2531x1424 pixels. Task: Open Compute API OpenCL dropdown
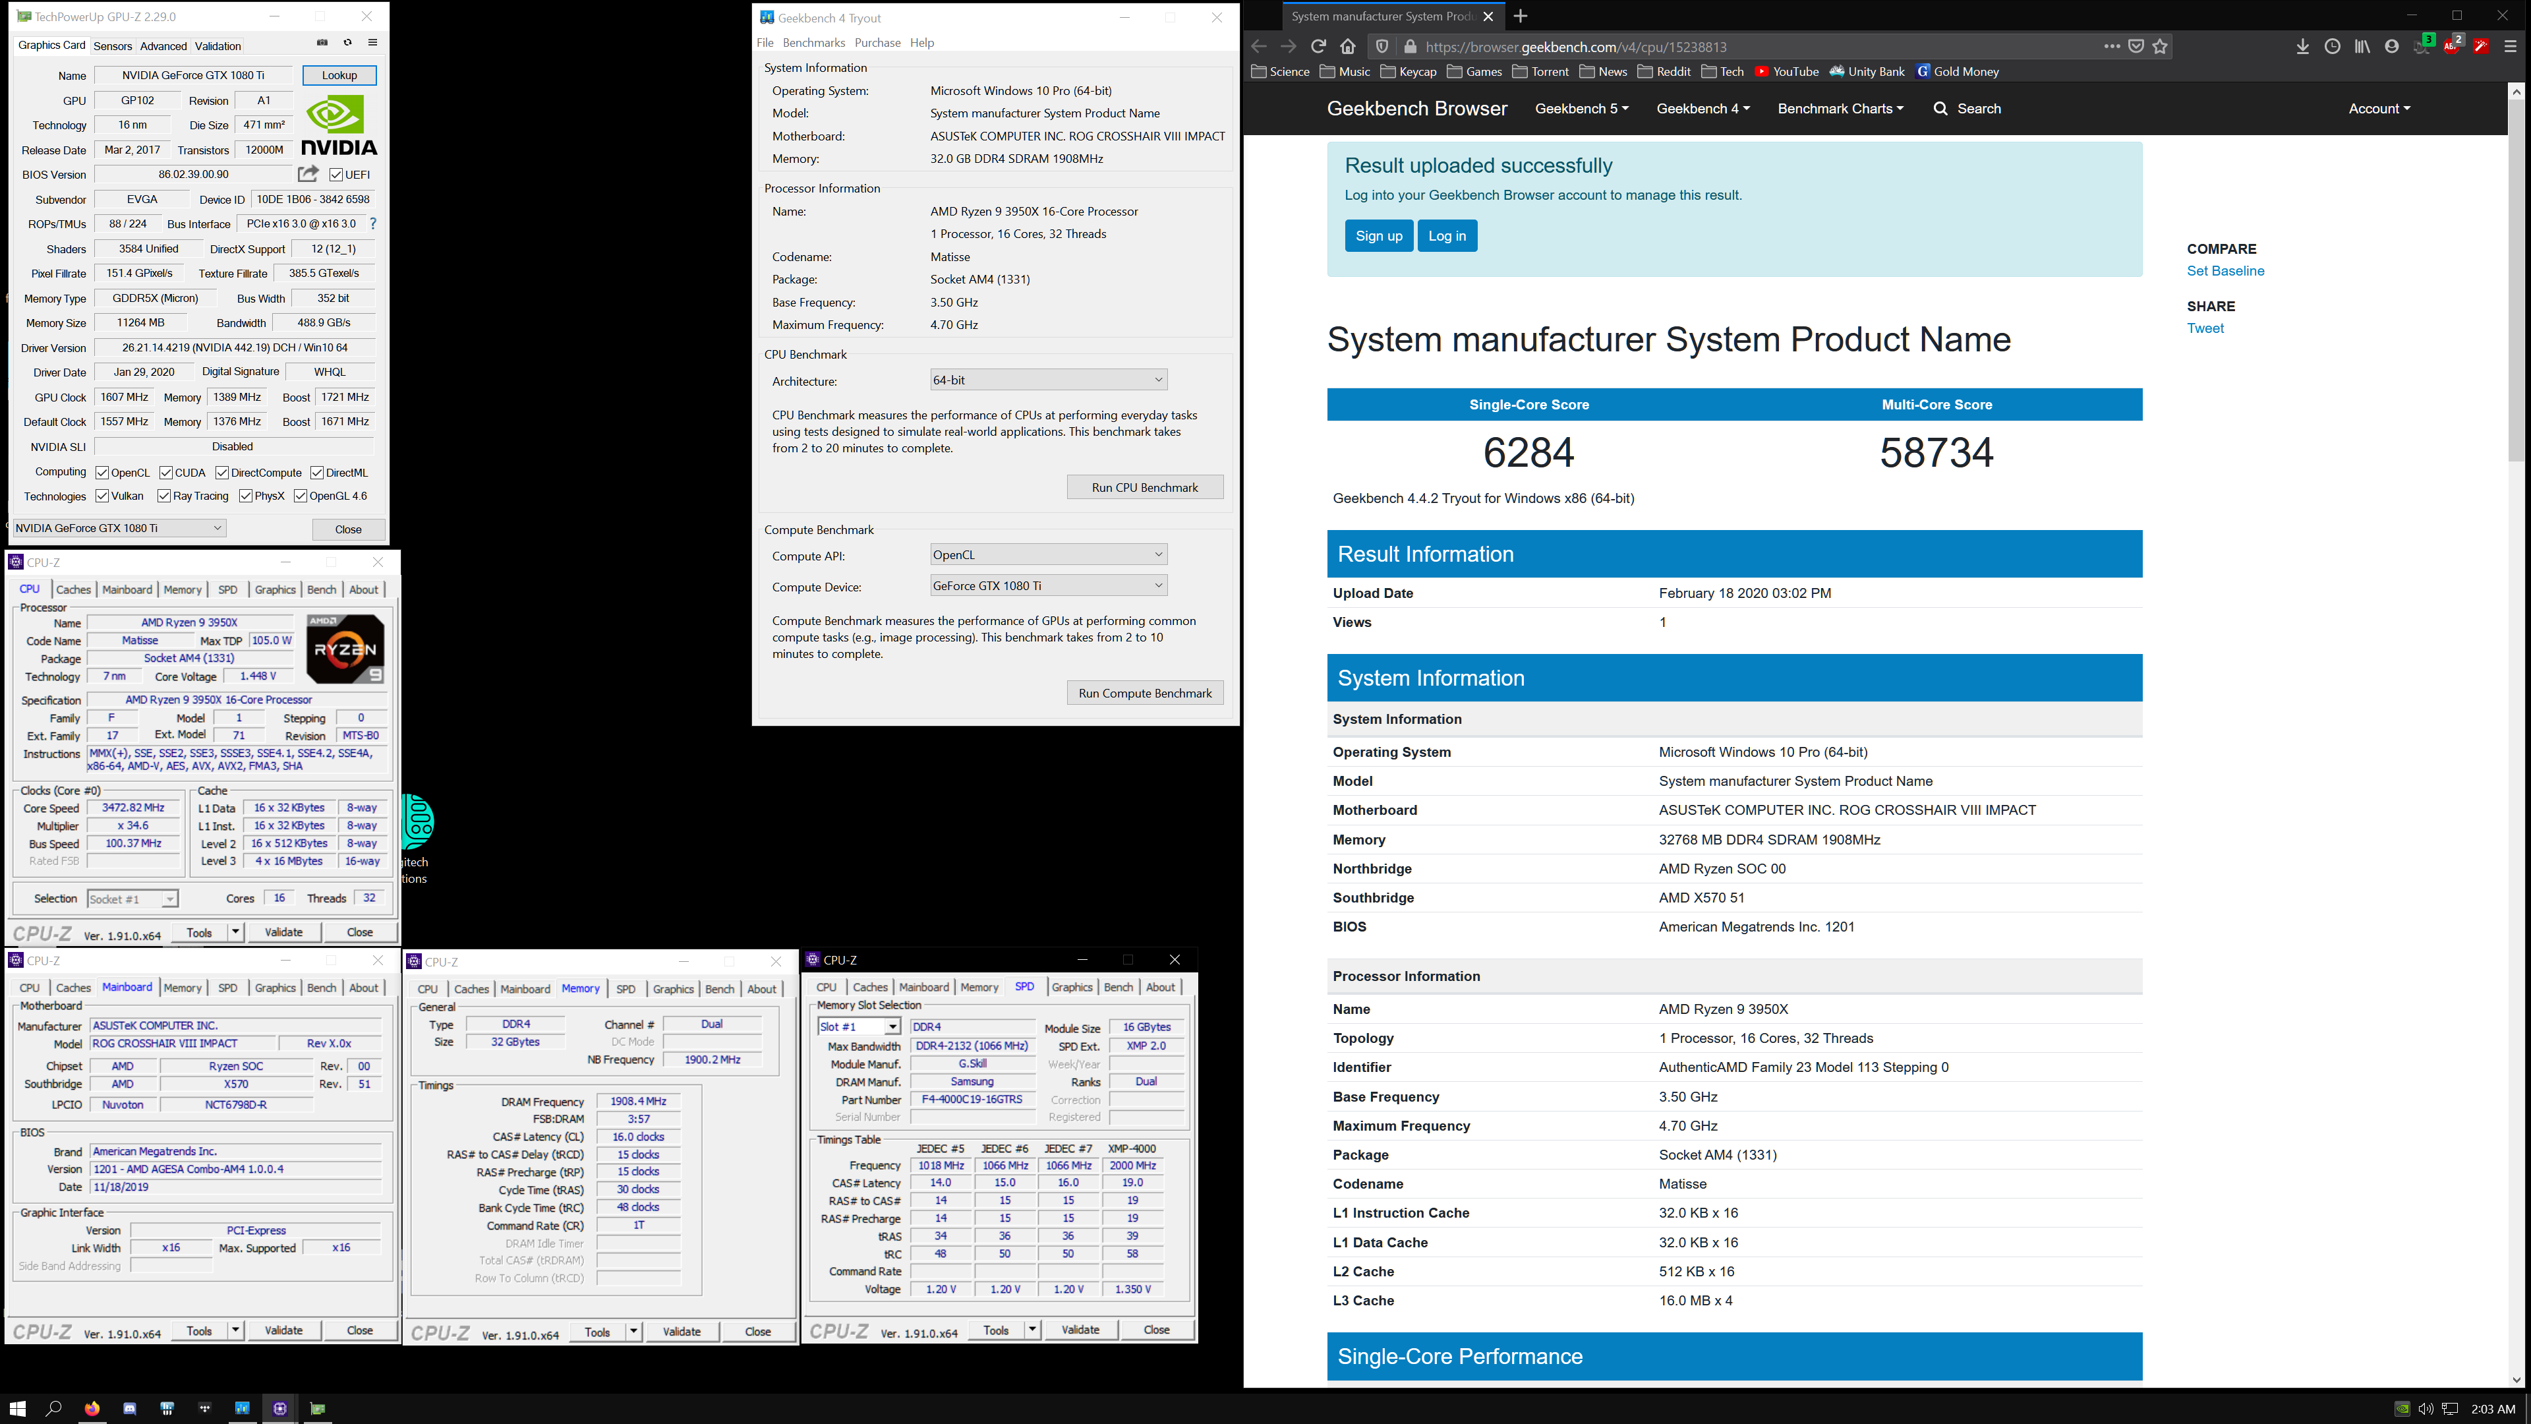(1049, 554)
